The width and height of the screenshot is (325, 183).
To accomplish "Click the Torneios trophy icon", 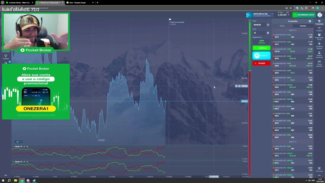I will click(6, 56).
